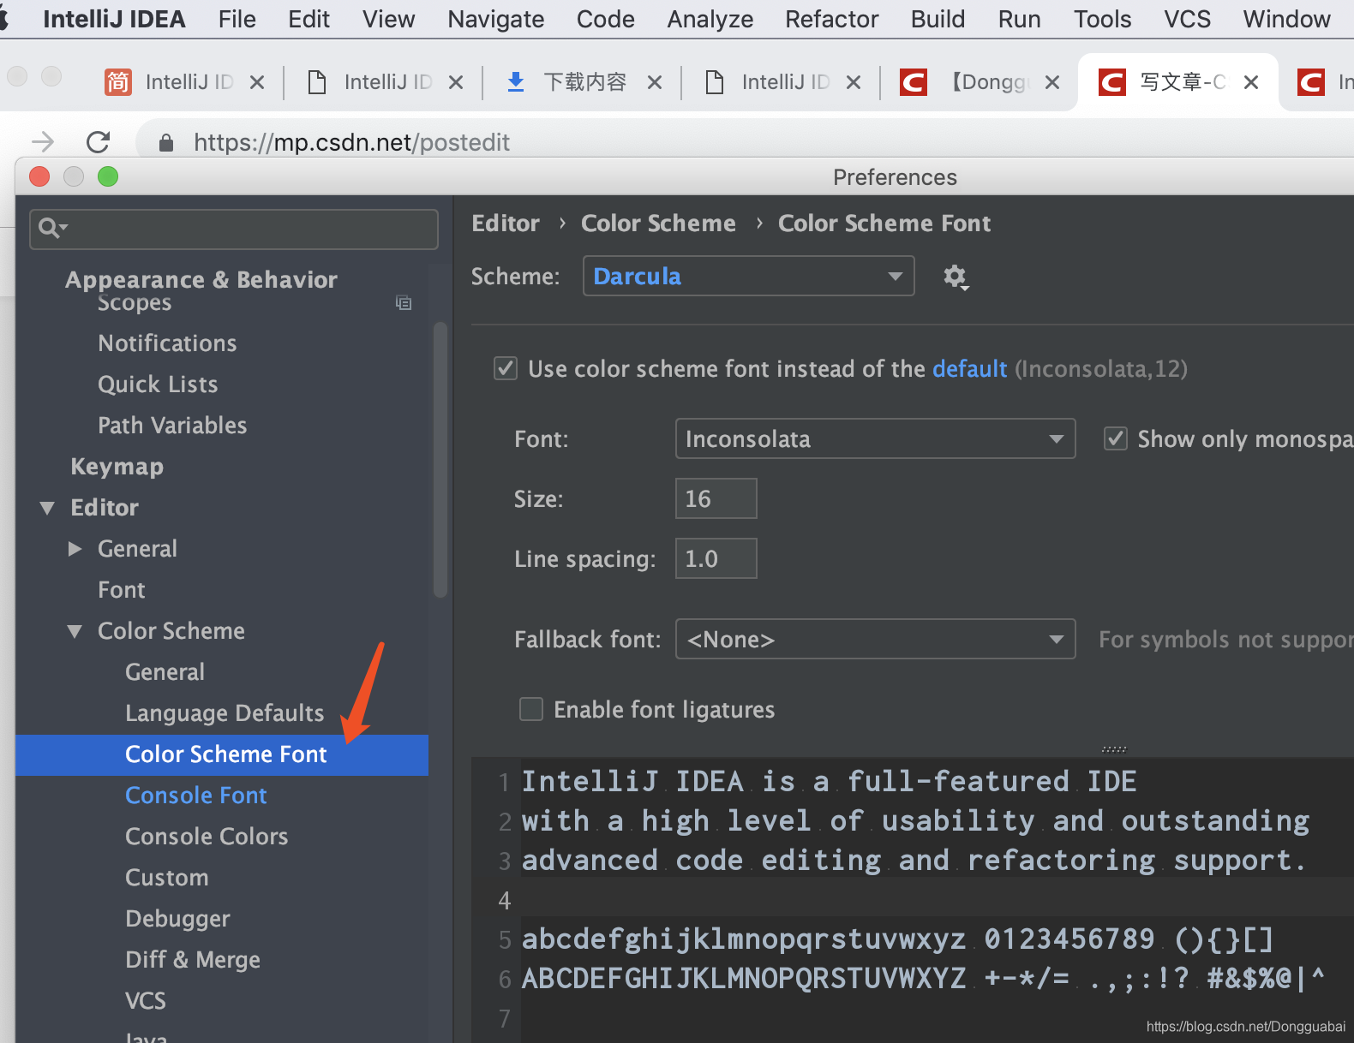Select Custom under Color Scheme
The height and width of the screenshot is (1043, 1354).
[167, 878]
